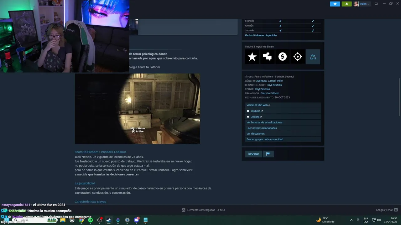Click the downloads icon in status bar
This screenshot has width=401, height=225.
(184, 210)
